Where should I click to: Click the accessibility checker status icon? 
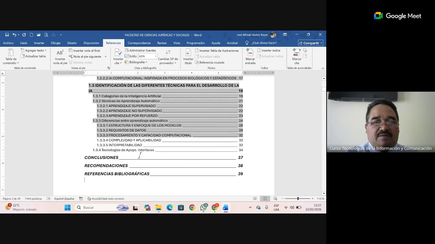click(89, 199)
